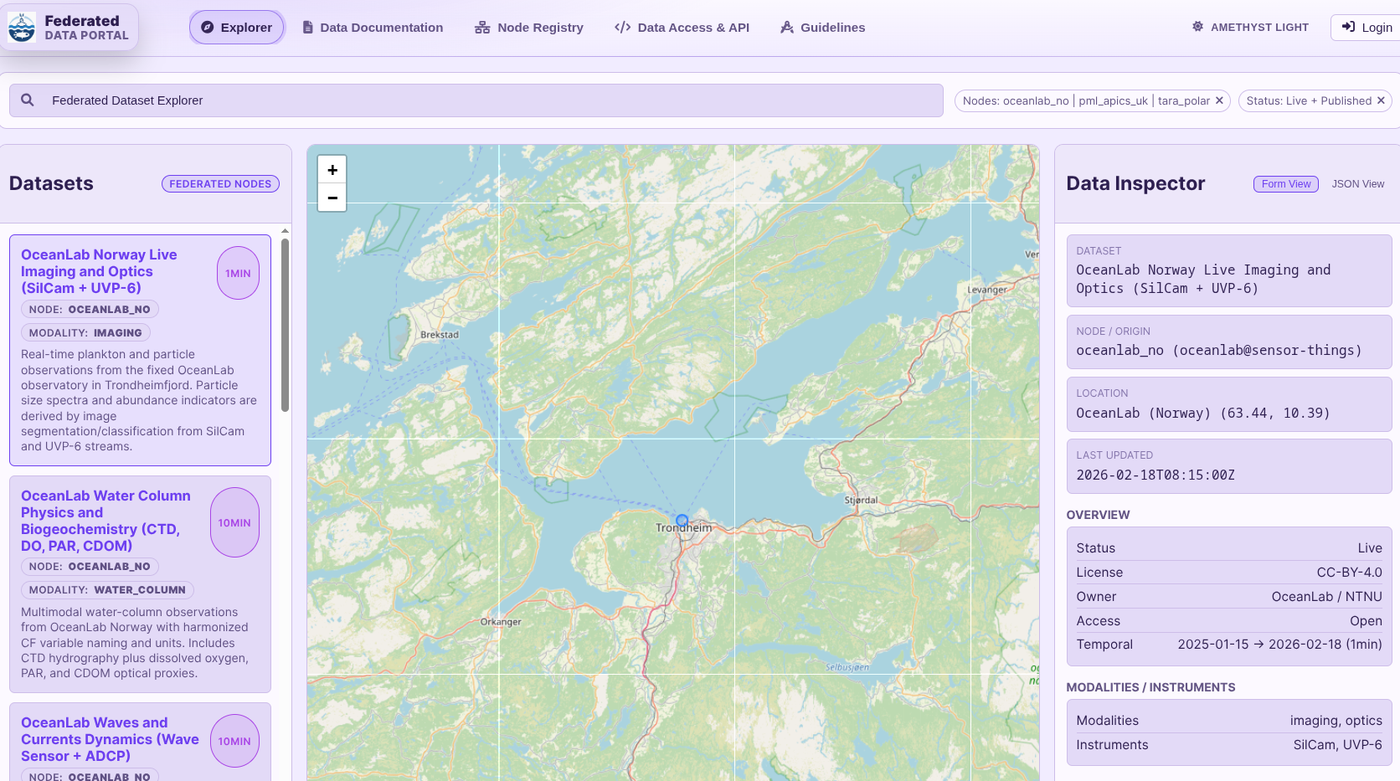
Task: Remove the Nodes filter chip
Action: [x=1219, y=100]
